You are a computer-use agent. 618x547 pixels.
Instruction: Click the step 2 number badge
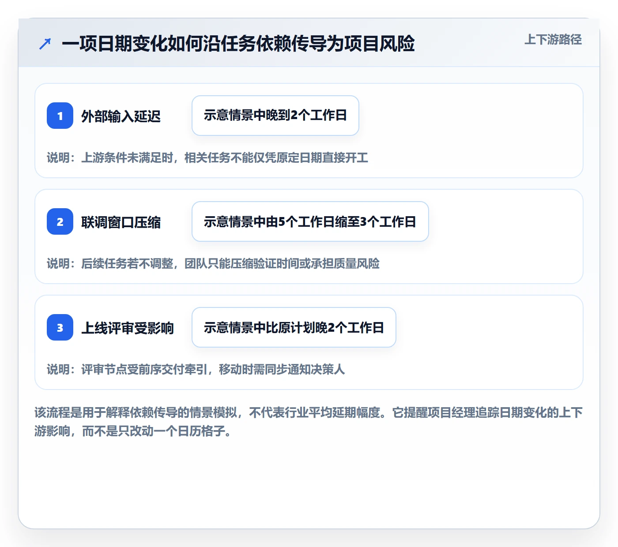(x=60, y=221)
